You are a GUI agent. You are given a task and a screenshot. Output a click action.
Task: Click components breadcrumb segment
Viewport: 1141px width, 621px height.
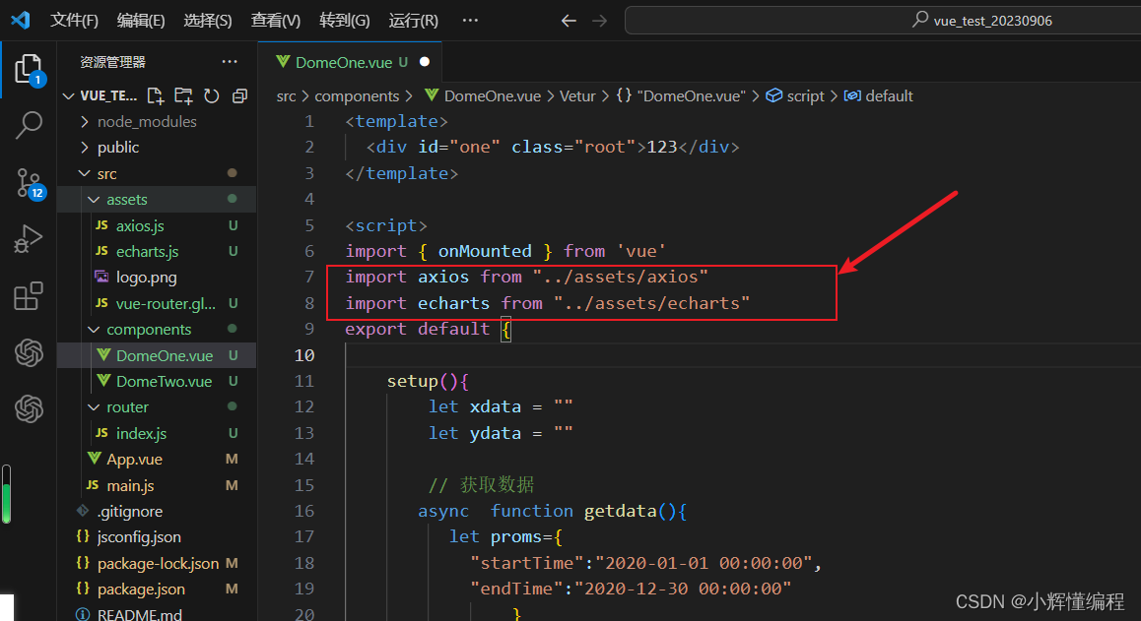pos(357,96)
